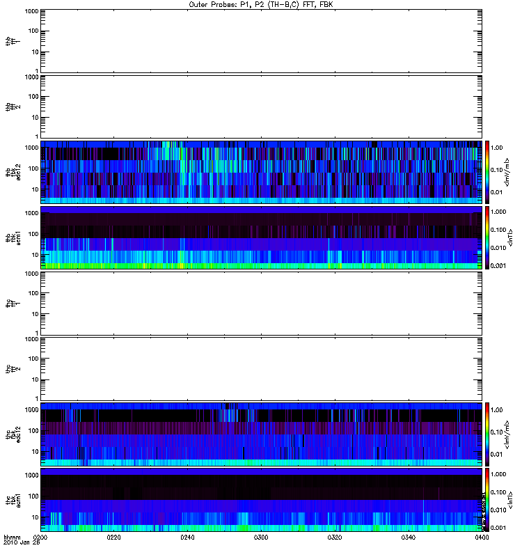Click the <|mV/m|> label of thc edc12 color bar

tap(507, 434)
